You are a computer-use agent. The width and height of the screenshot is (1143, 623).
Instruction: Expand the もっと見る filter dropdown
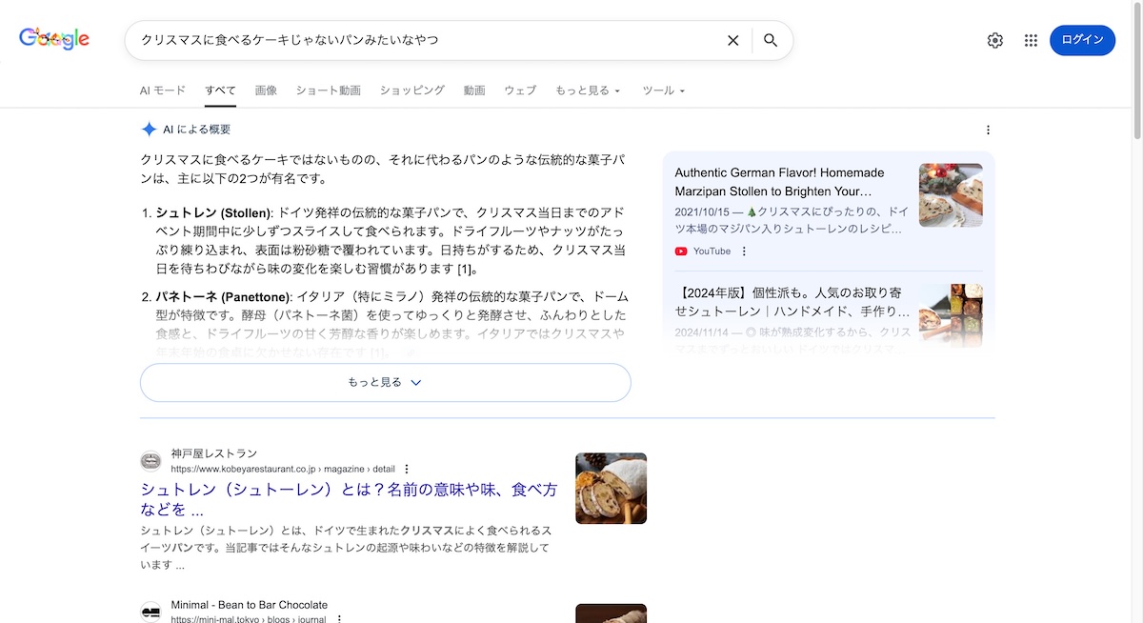point(588,90)
